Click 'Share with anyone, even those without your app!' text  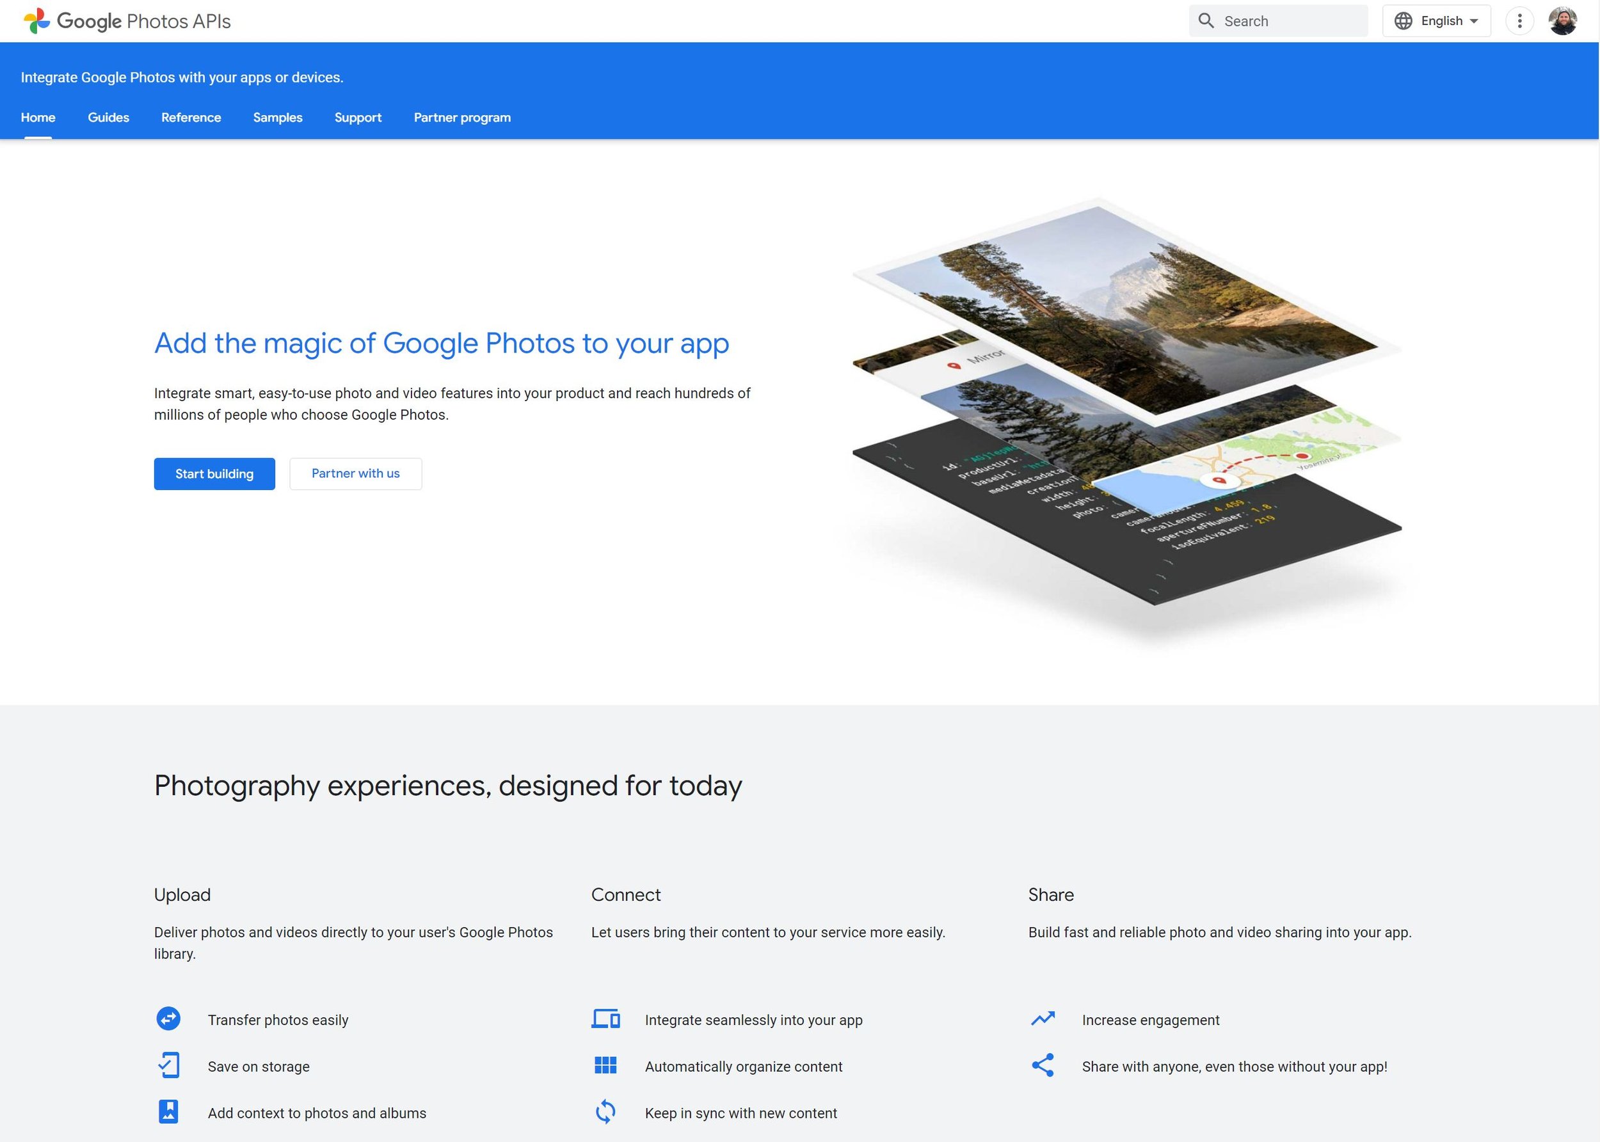click(x=1235, y=1066)
